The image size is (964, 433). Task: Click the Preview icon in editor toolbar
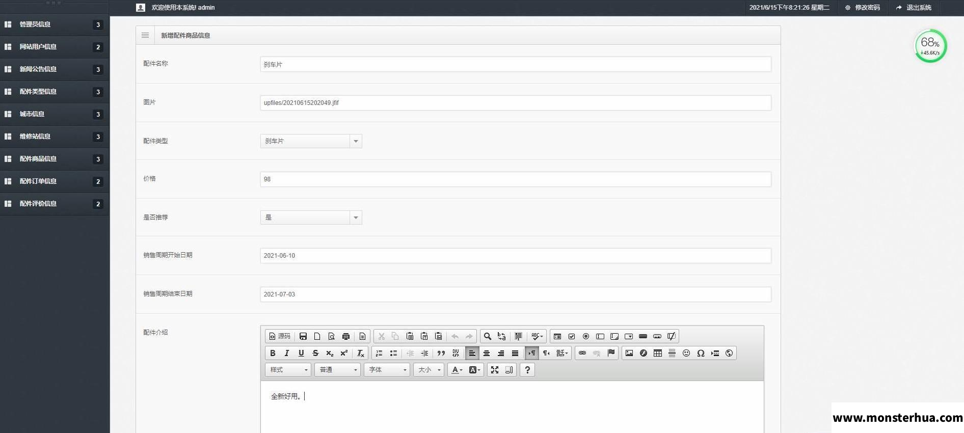click(x=332, y=336)
